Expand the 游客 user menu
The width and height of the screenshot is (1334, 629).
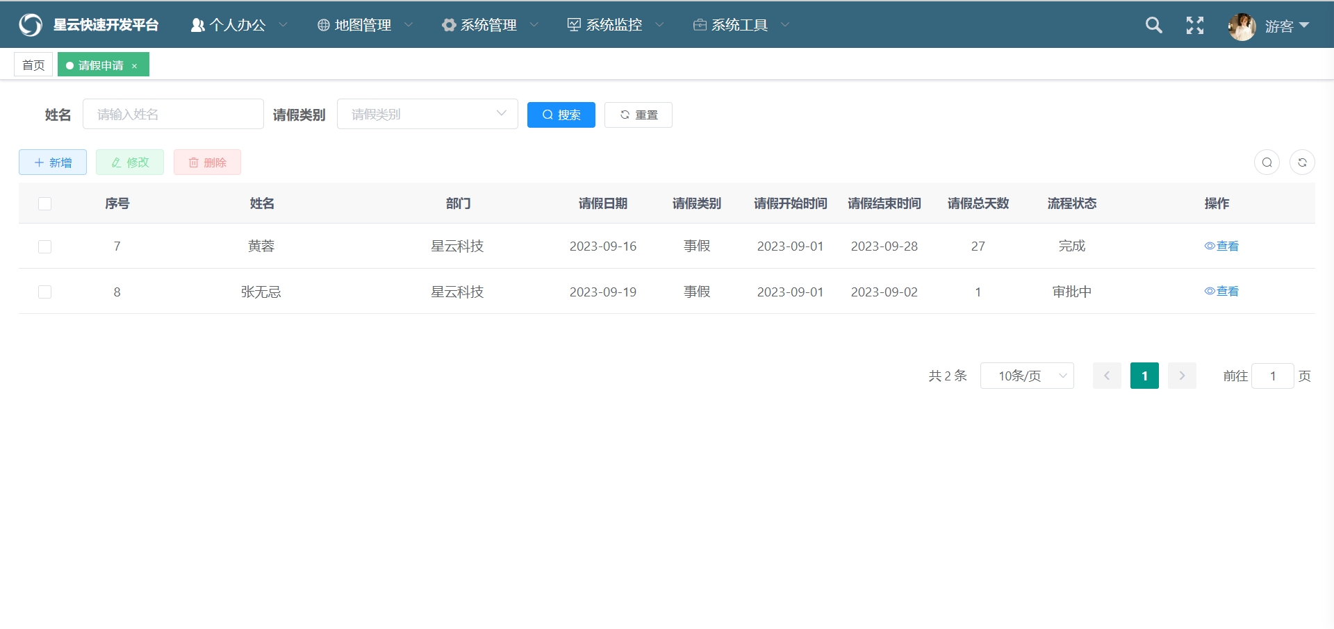[x=1287, y=26]
